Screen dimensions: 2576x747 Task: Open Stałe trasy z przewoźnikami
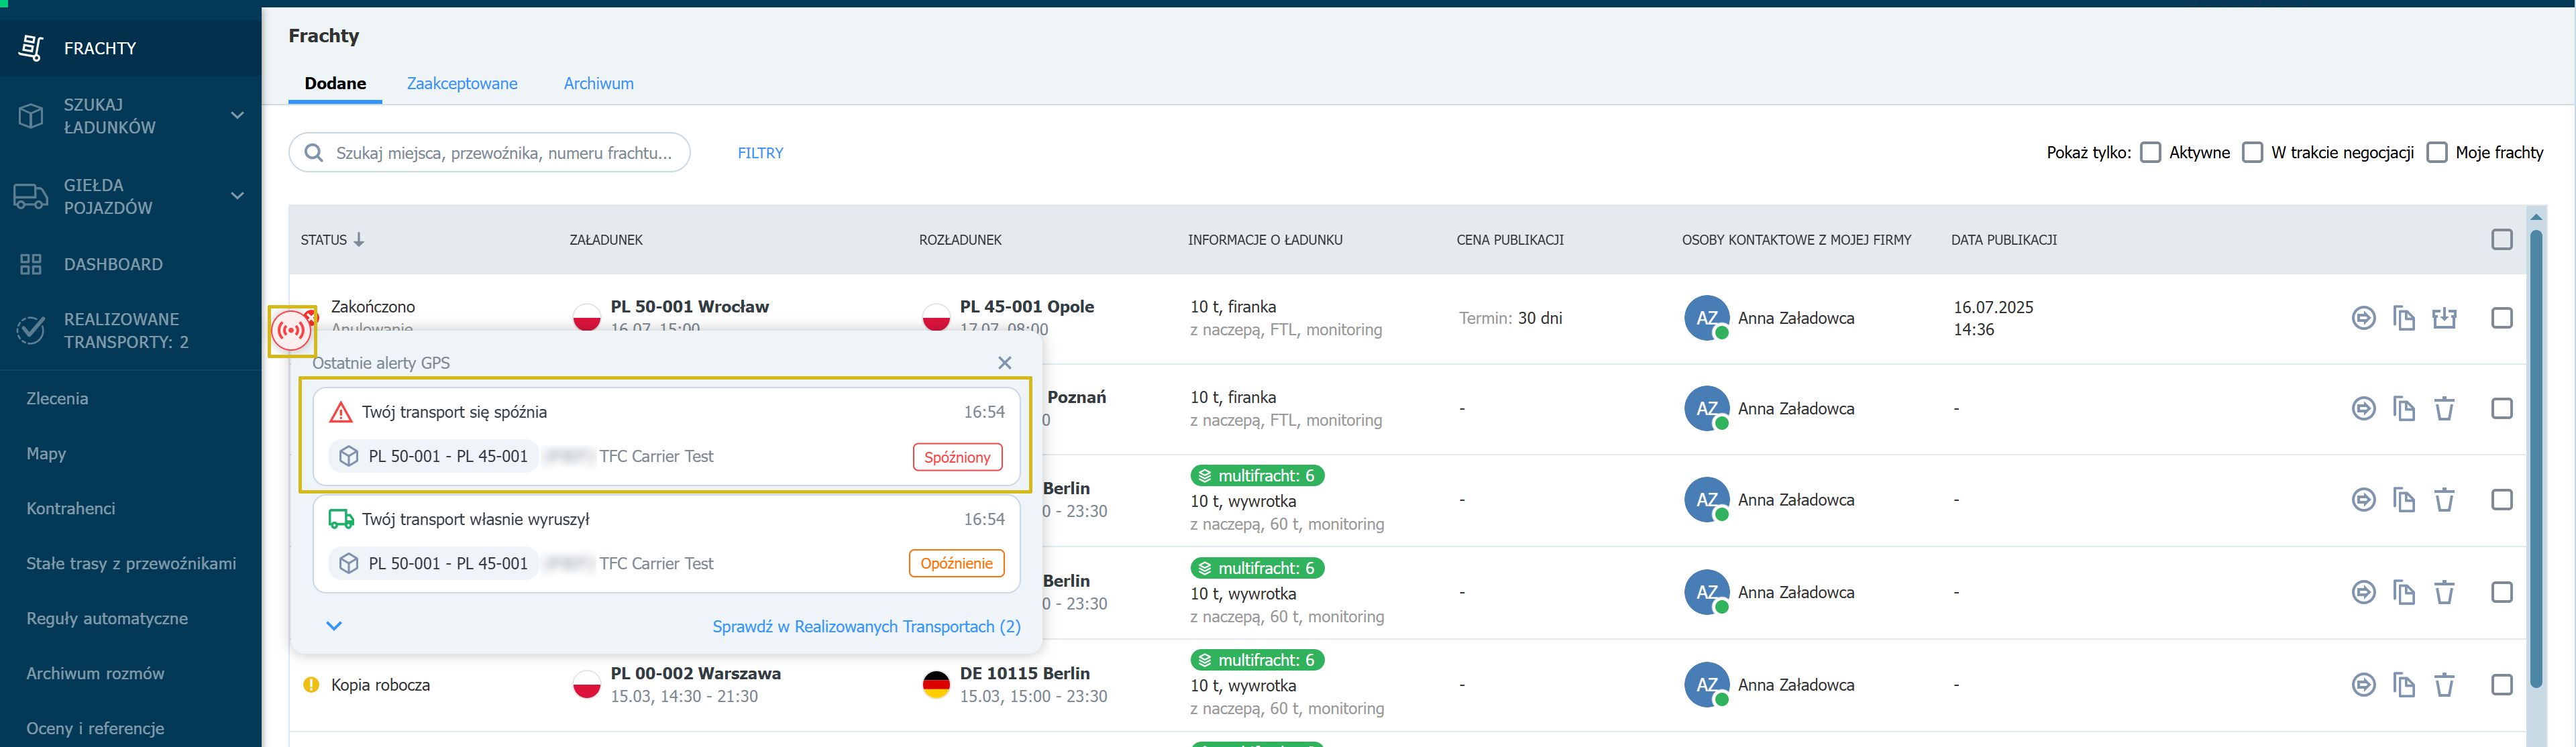131,564
